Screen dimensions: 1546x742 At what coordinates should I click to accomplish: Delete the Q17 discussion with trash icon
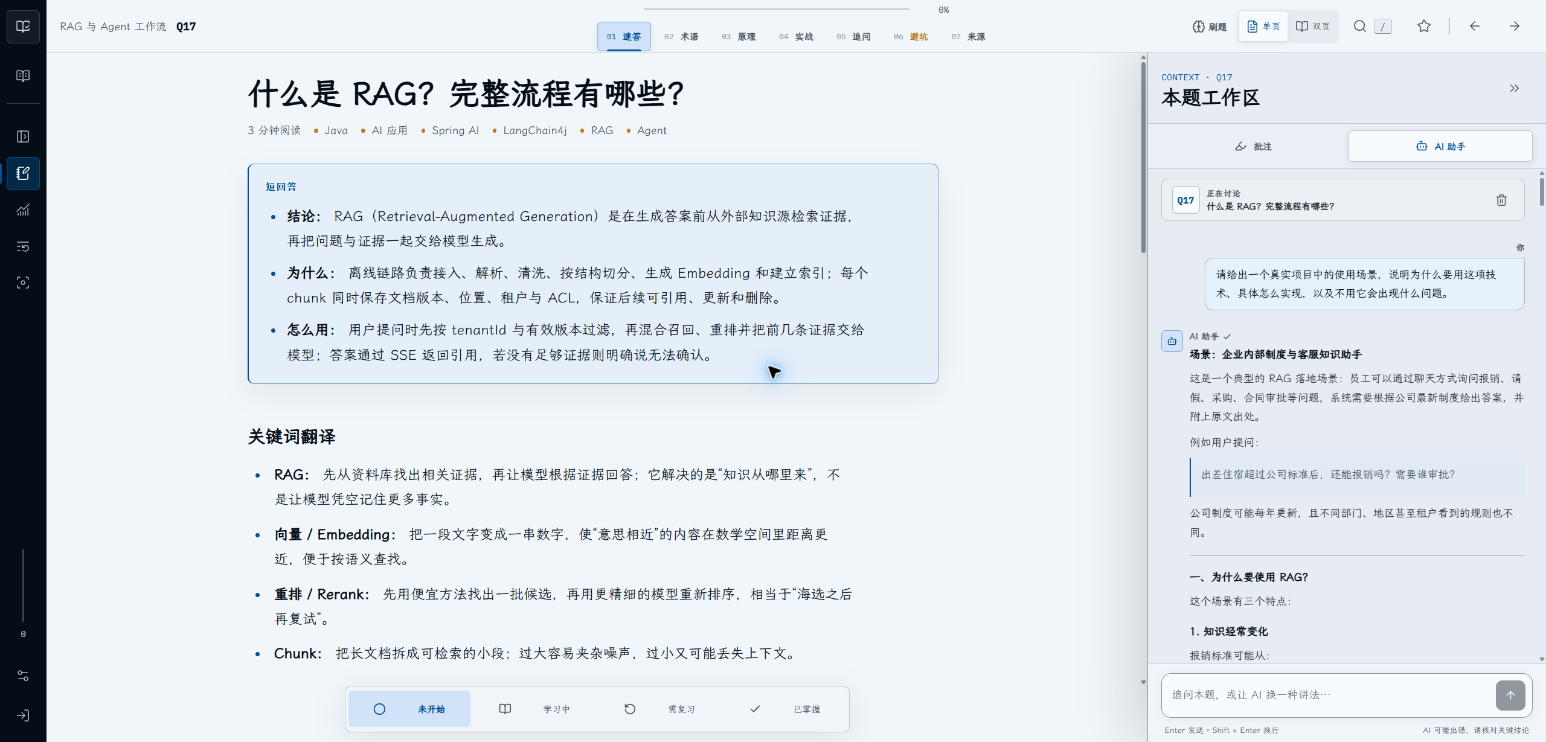(1502, 200)
